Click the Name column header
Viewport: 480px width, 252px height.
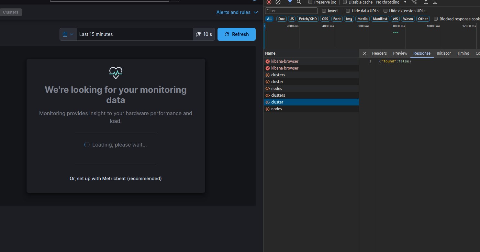(x=311, y=53)
